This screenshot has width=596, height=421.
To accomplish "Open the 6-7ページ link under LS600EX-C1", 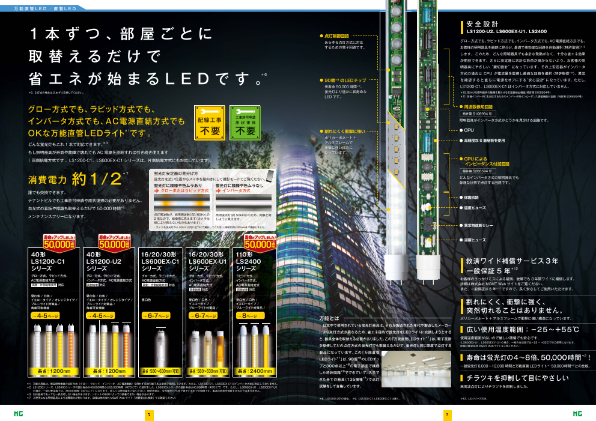I will [155, 317].
